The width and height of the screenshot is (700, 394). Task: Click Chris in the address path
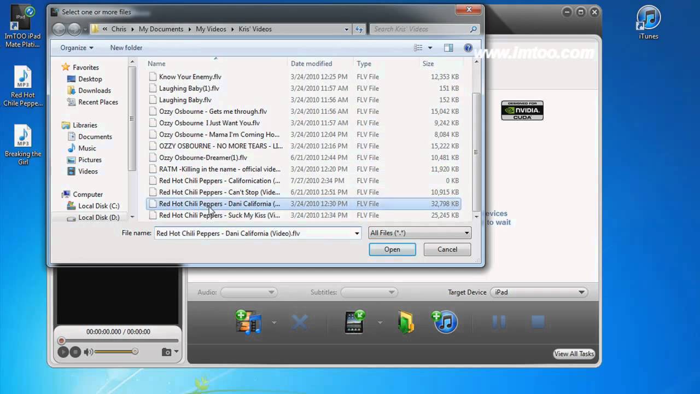119,29
